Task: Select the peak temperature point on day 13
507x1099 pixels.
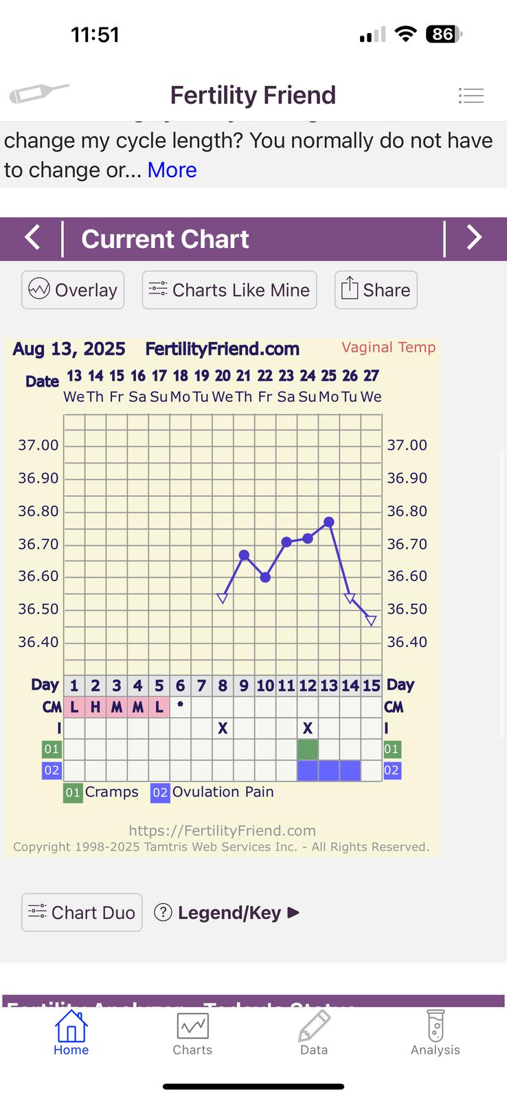Action: (329, 522)
